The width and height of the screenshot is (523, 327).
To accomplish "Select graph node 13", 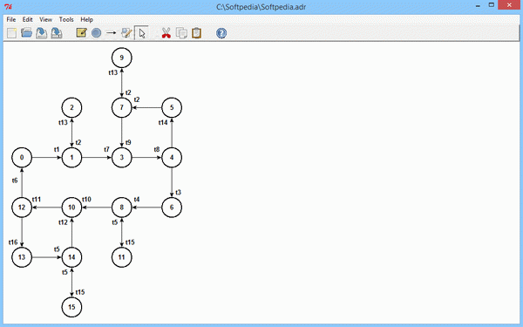I will click(22, 257).
